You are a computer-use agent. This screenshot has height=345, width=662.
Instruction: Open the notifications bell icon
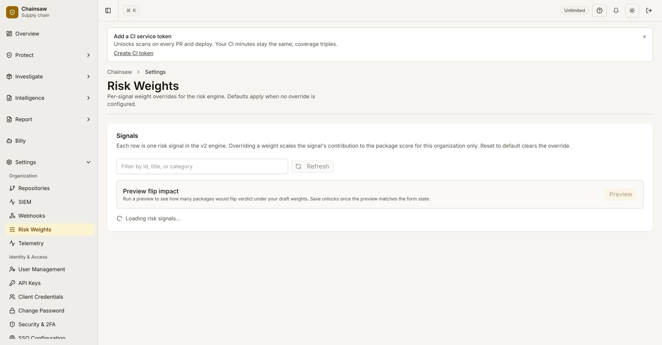click(616, 11)
